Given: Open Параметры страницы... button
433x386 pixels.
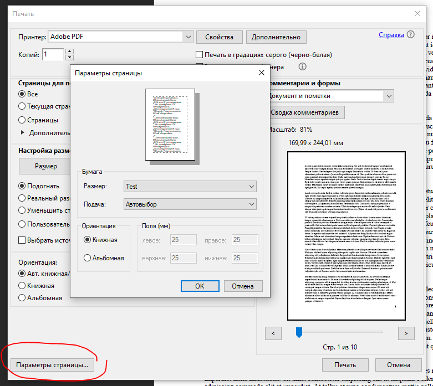Looking at the screenshot, I should pyautogui.click(x=52, y=365).
